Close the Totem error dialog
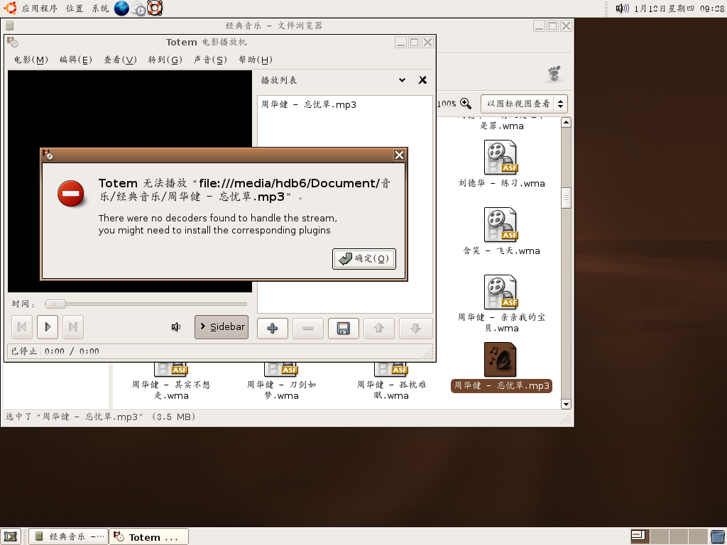This screenshot has width=727, height=545. pos(399,155)
